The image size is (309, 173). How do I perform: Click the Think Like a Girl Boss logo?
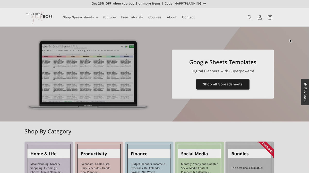[x=39, y=17]
